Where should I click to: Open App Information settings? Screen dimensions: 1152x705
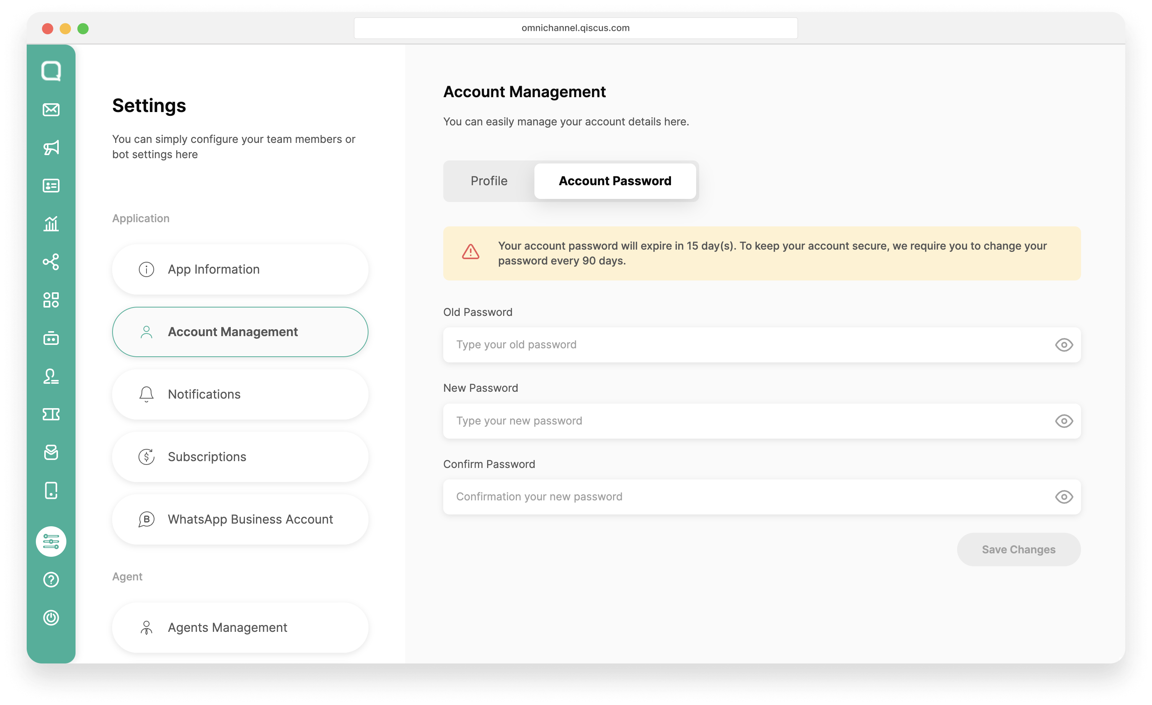[x=240, y=269]
